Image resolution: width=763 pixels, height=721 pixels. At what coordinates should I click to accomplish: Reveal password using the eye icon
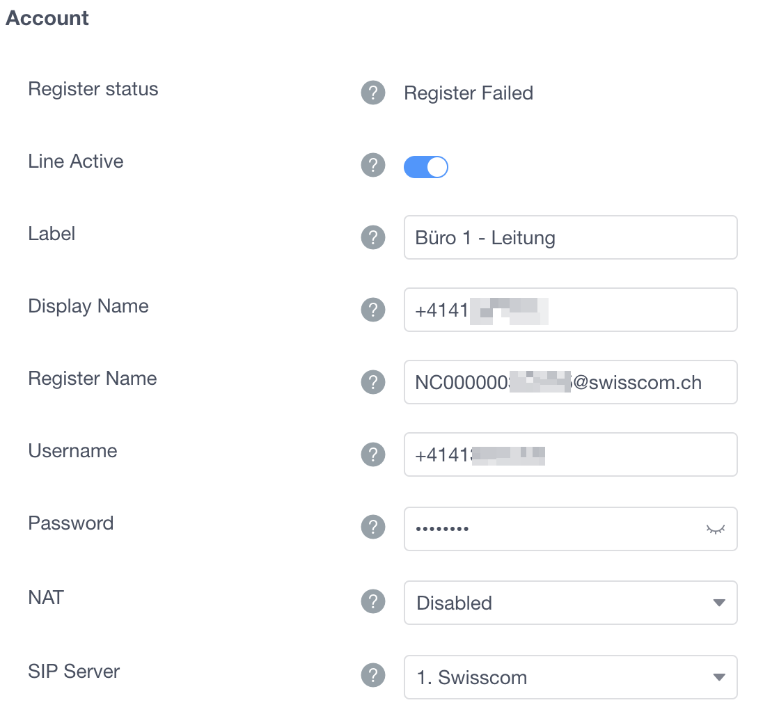(716, 529)
